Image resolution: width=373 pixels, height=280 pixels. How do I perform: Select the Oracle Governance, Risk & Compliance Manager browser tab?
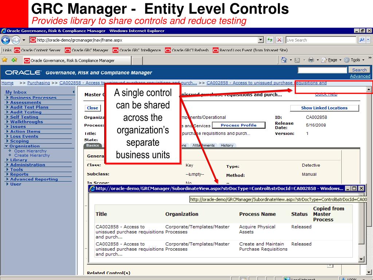(x=77, y=61)
